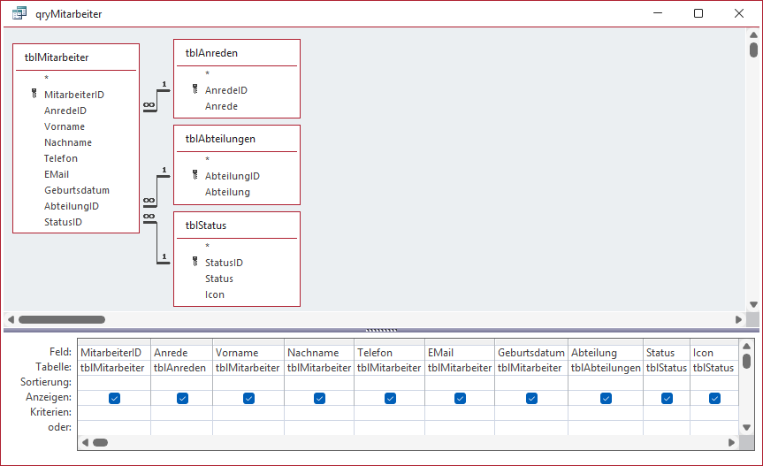Disable the Anzeigen checkbox for Icon column
This screenshot has width=763, height=466.
click(714, 399)
